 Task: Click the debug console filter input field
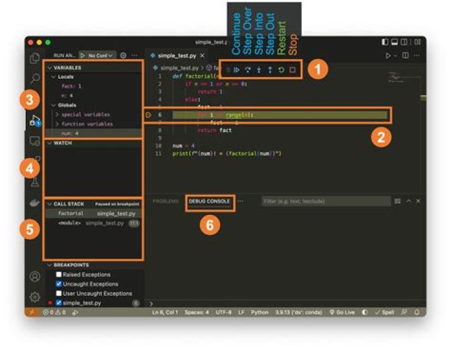tap(324, 202)
